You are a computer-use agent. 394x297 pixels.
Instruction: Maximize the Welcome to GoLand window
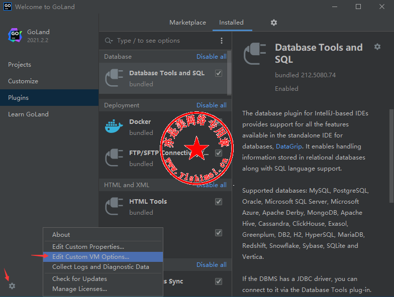point(358,7)
